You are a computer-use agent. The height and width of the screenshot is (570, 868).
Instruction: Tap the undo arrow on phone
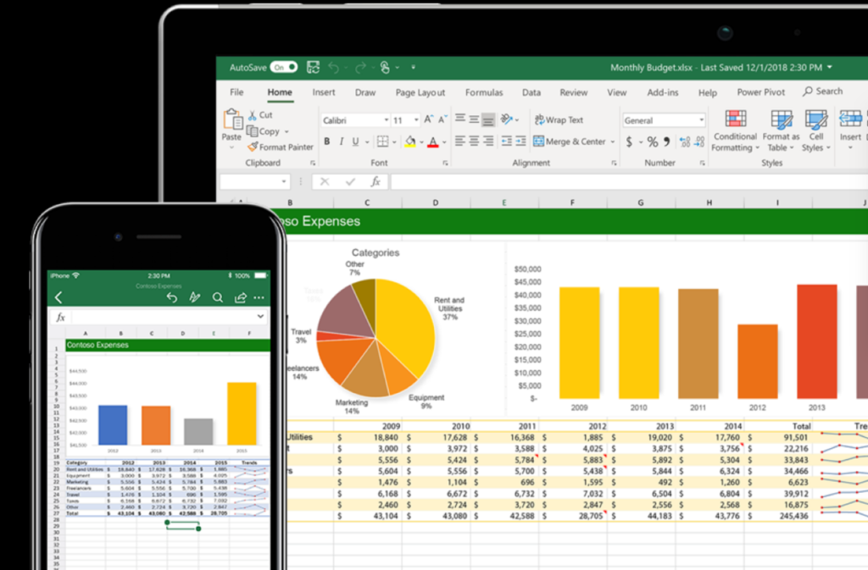tap(172, 297)
